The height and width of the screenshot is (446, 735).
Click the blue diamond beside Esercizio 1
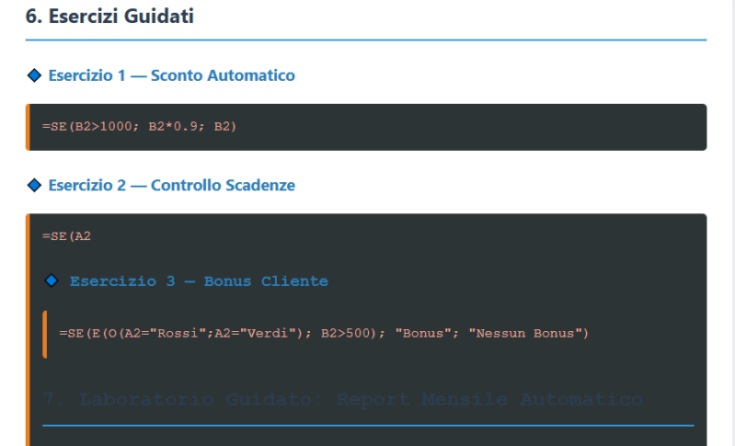tap(35, 75)
